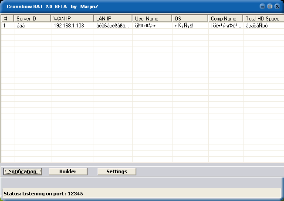Select row number 1 in the # column
Viewport: 284px width, 201px height.
(5, 26)
